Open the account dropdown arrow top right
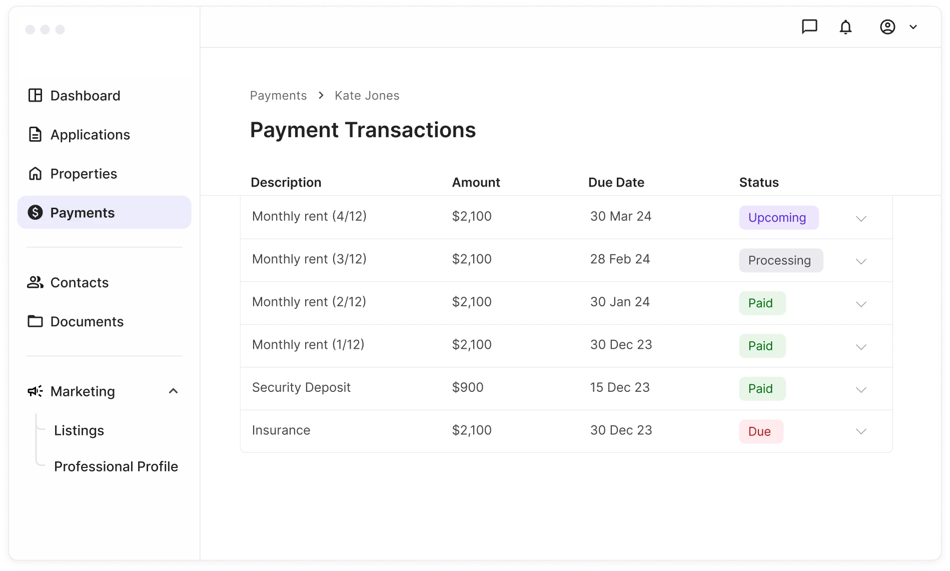950x571 pixels. tap(913, 27)
